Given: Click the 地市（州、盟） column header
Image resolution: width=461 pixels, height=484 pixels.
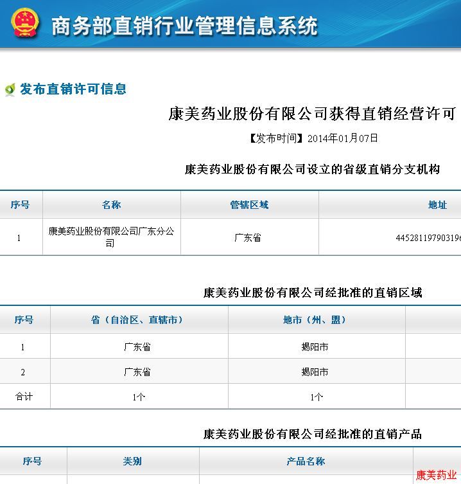Looking at the screenshot, I should click(315, 320).
